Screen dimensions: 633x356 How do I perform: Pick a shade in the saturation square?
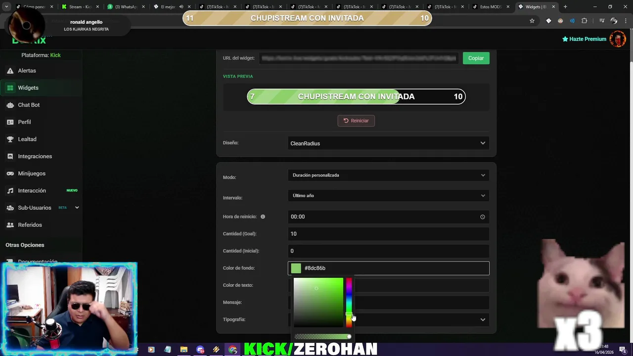(x=318, y=302)
